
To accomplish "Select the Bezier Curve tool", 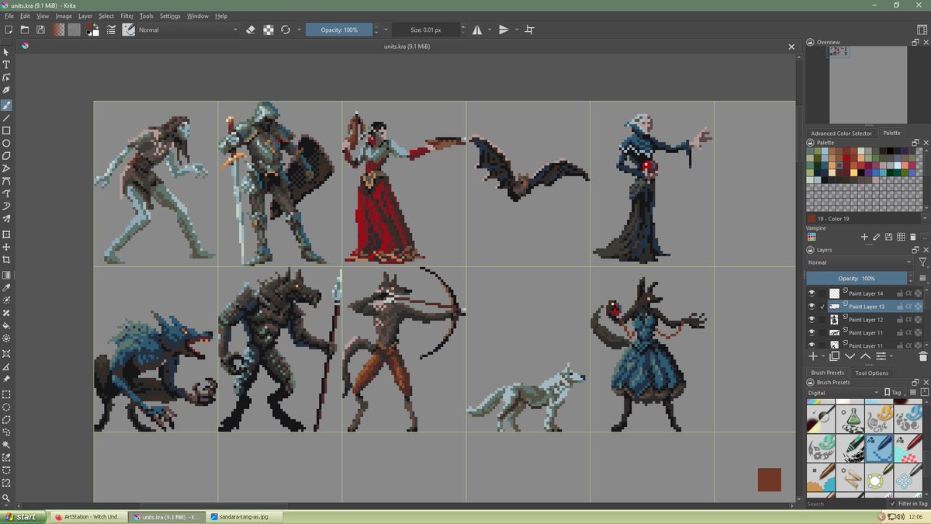I will (x=6, y=181).
